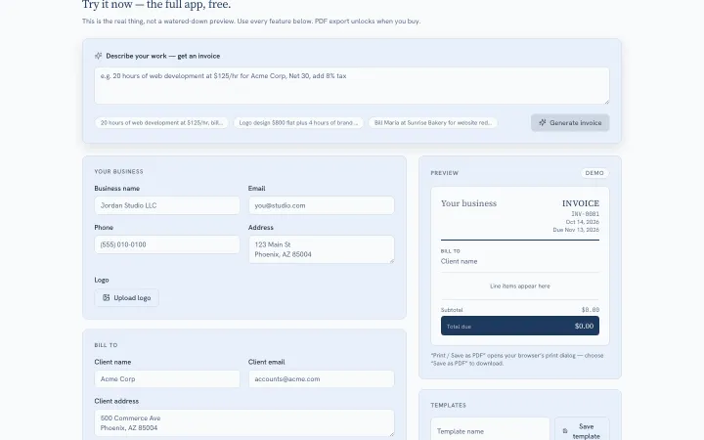Click the business Address text area
Viewport: 704px width, 440px height.
(322, 249)
